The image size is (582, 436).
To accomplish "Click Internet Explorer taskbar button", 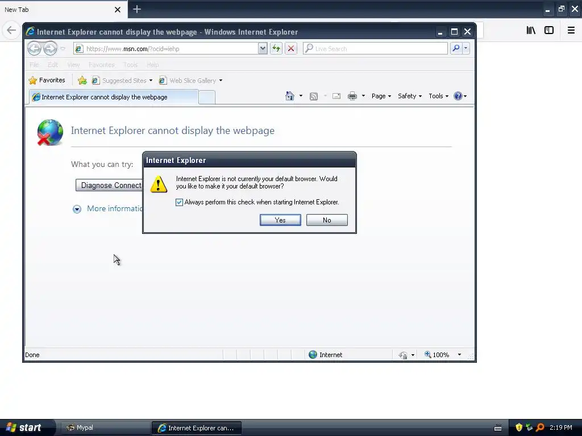I will click(x=196, y=428).
